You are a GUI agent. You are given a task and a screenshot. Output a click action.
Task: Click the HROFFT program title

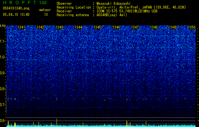point(20,3)
